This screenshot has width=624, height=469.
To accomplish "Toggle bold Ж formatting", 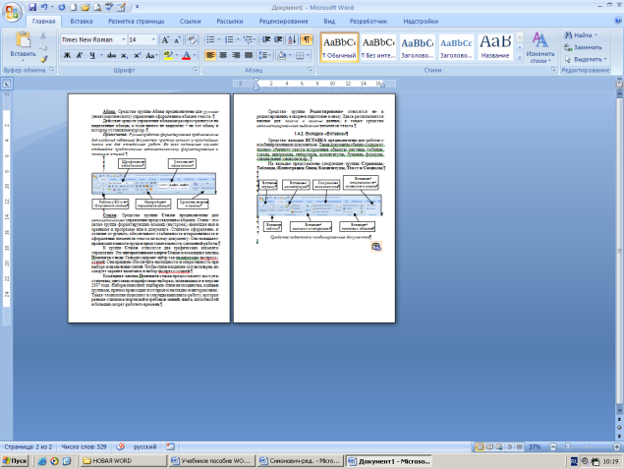I will [67, 55].
